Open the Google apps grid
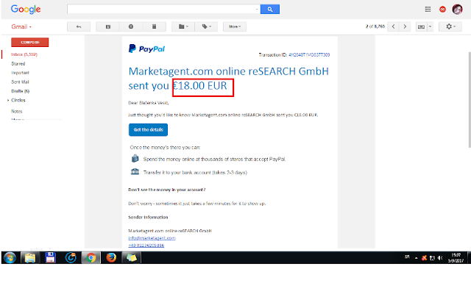The image size is (471, 294). coord(428,10)
